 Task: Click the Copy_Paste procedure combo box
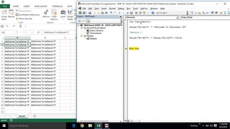tap(205, 18)
